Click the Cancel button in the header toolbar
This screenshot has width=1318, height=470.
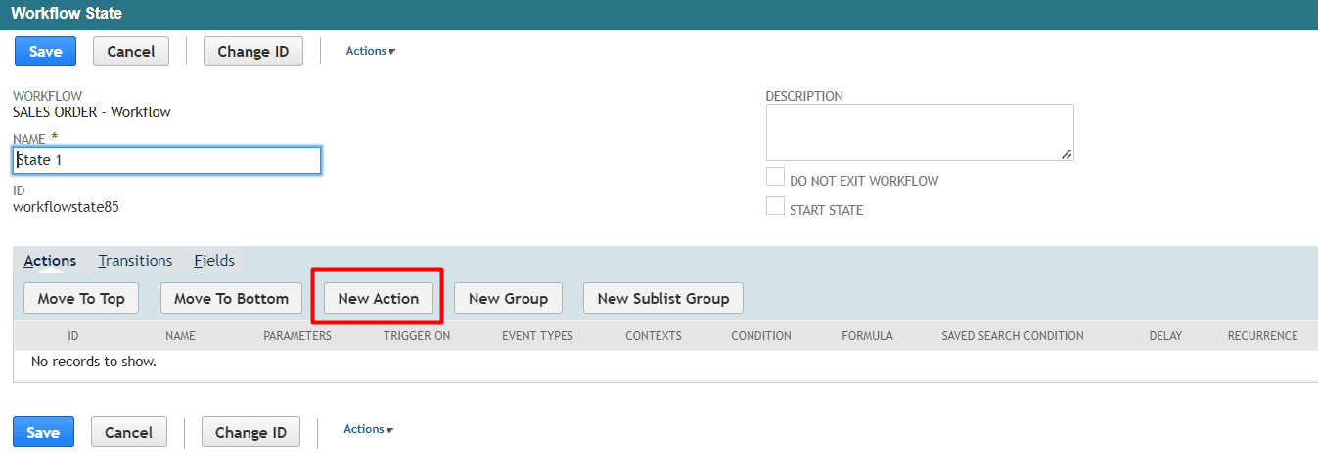point(130,52)
